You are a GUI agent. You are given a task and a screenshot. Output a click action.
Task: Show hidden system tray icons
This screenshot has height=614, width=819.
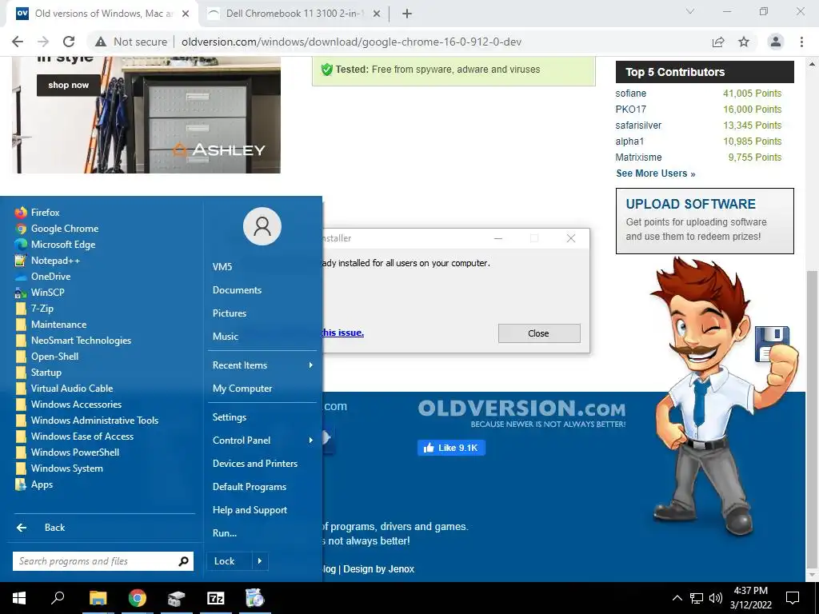pos(677,598)
